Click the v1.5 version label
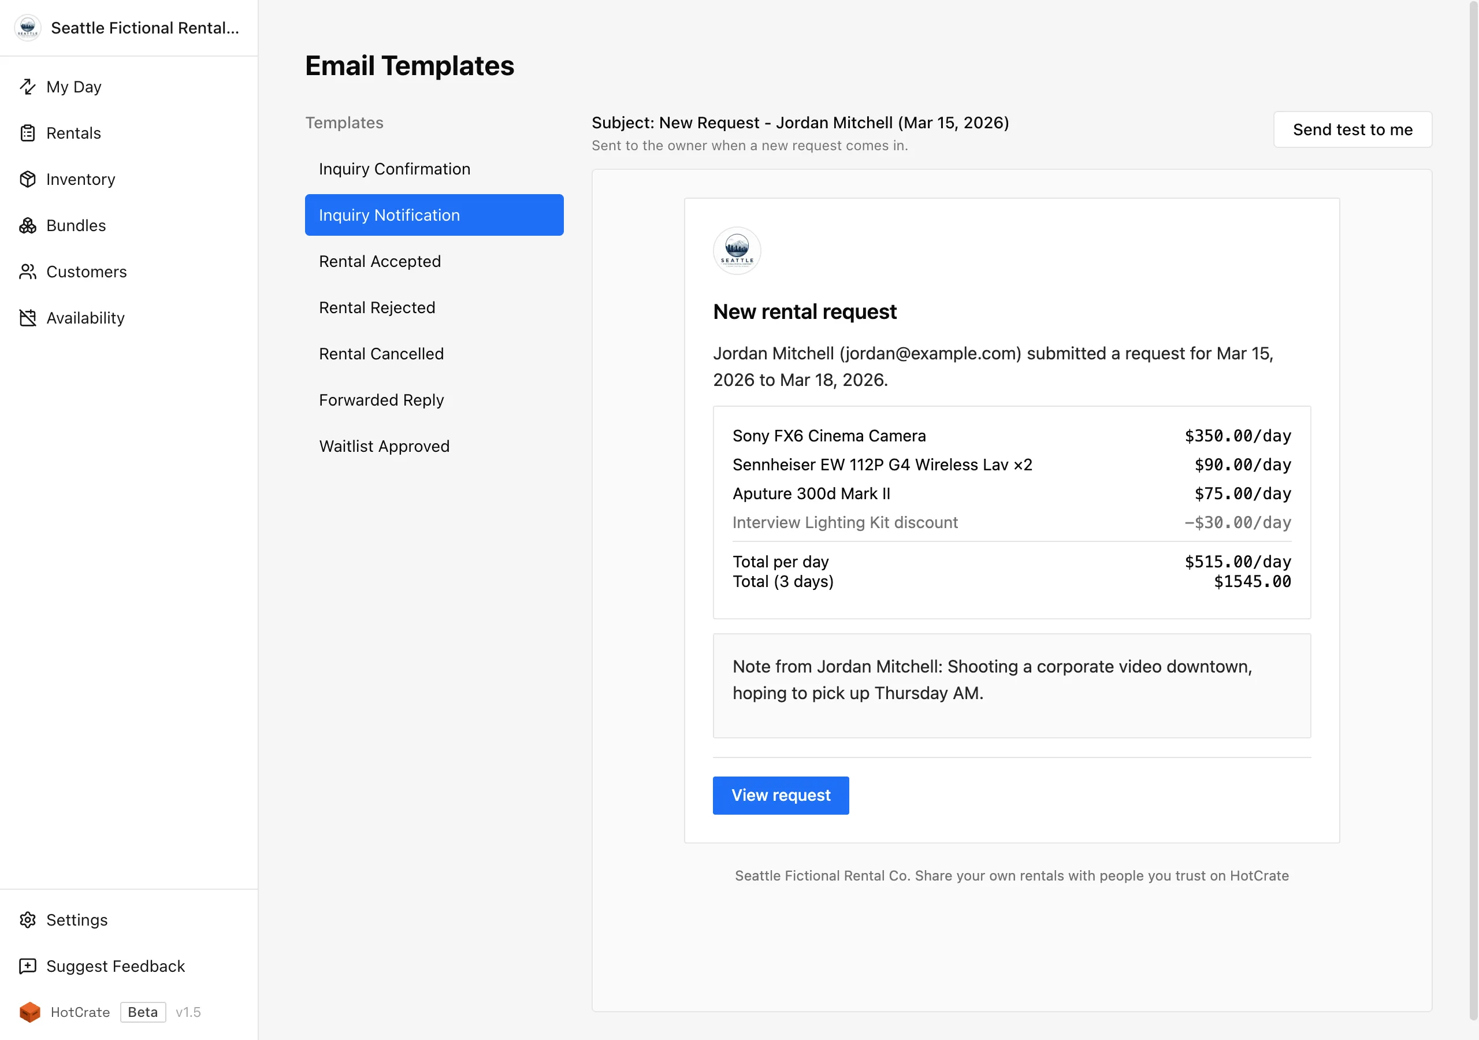Screen dimensions: 1479x1040 [188, 1012]
